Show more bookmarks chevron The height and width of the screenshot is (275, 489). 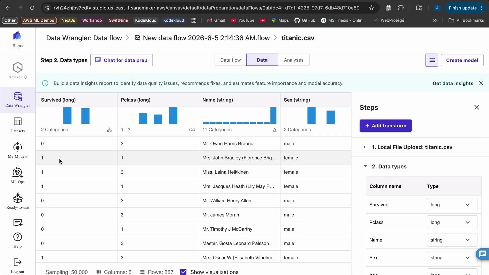[x=435, y=20]
